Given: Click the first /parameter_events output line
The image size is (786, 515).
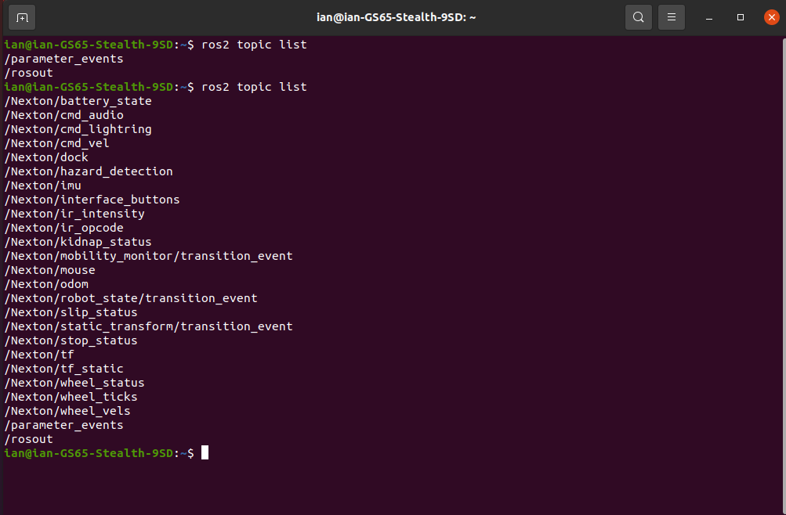Looking at the screenshot, I should point(64,59).
